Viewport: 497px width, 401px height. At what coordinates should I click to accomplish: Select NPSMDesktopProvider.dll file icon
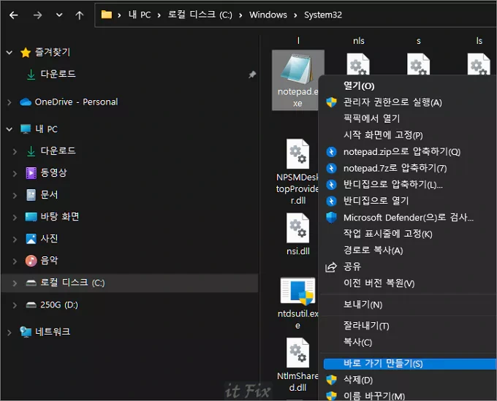point(297,154)
